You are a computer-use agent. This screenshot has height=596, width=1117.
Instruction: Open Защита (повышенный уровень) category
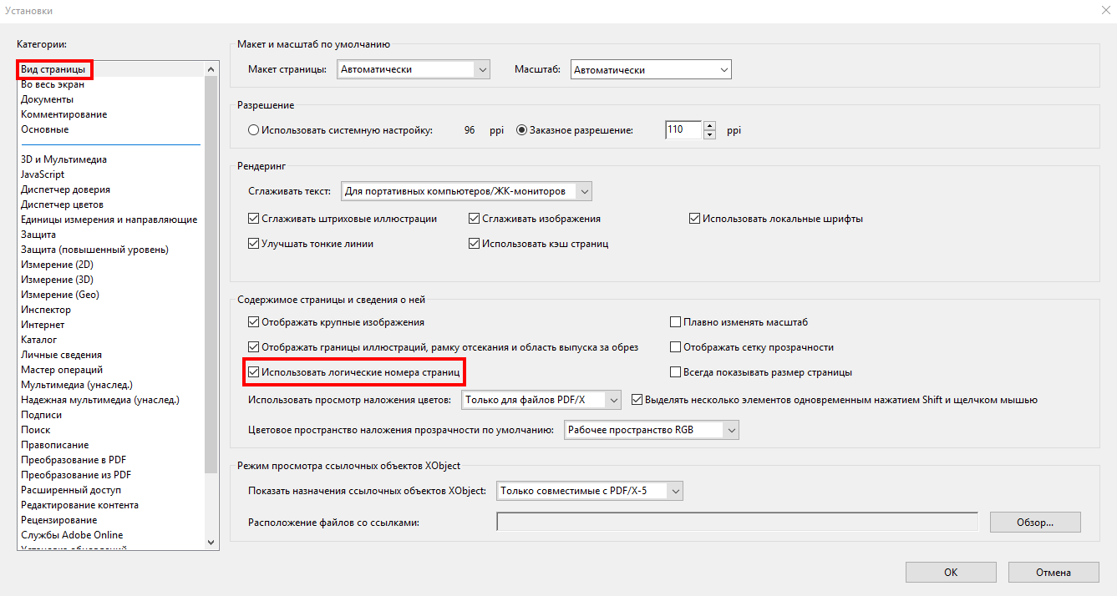click(94, 250)
